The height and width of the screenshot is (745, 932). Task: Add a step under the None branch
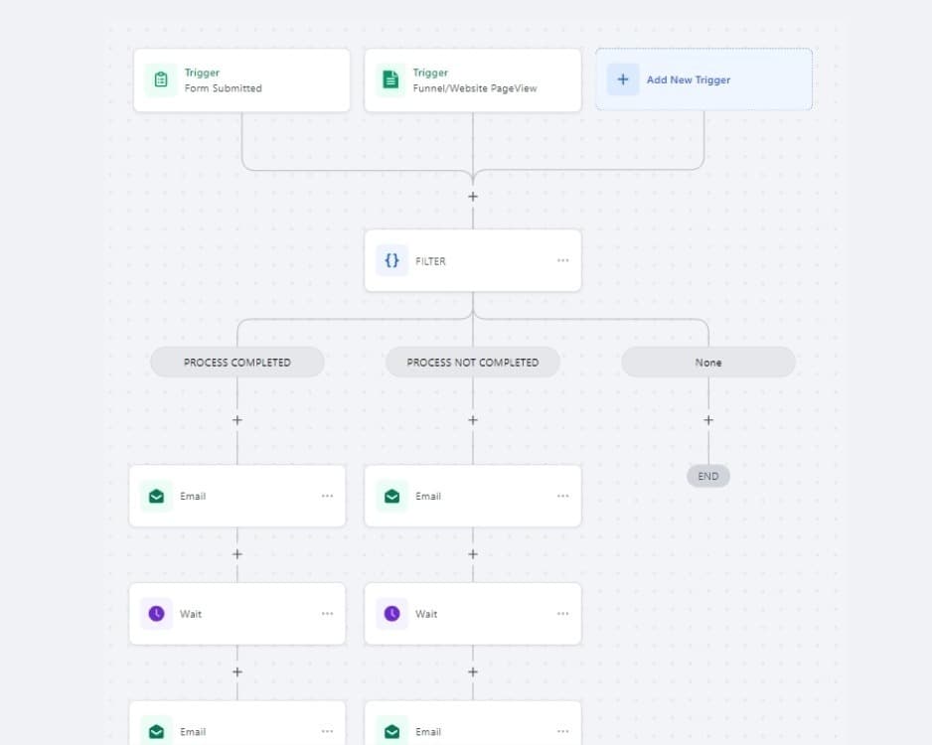coord(707,420)
